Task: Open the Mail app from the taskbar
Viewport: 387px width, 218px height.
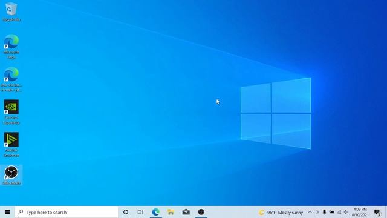Action: click(186, 212)
